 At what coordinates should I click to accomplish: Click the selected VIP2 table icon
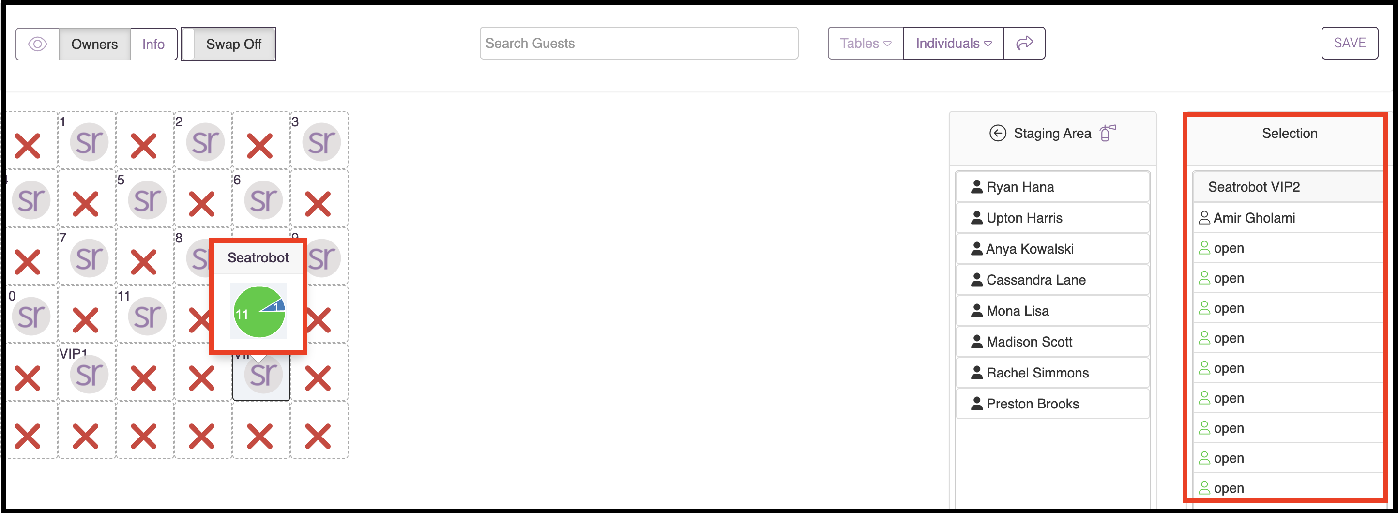coord(263,374)
